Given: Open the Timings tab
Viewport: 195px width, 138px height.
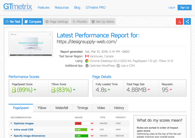Looking at the screenshot, I should point(83,108).
